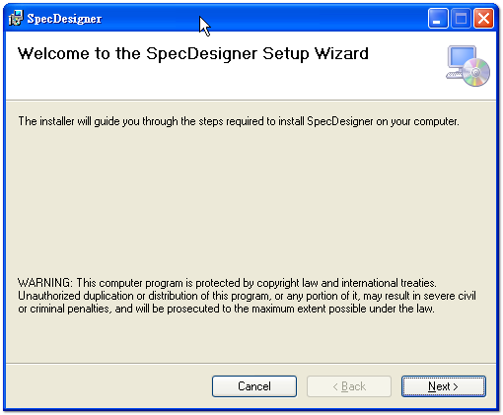This screenshot has width=503, height=415.
Task: Close the SpecDesigner installer window
Action: (483, 19)
